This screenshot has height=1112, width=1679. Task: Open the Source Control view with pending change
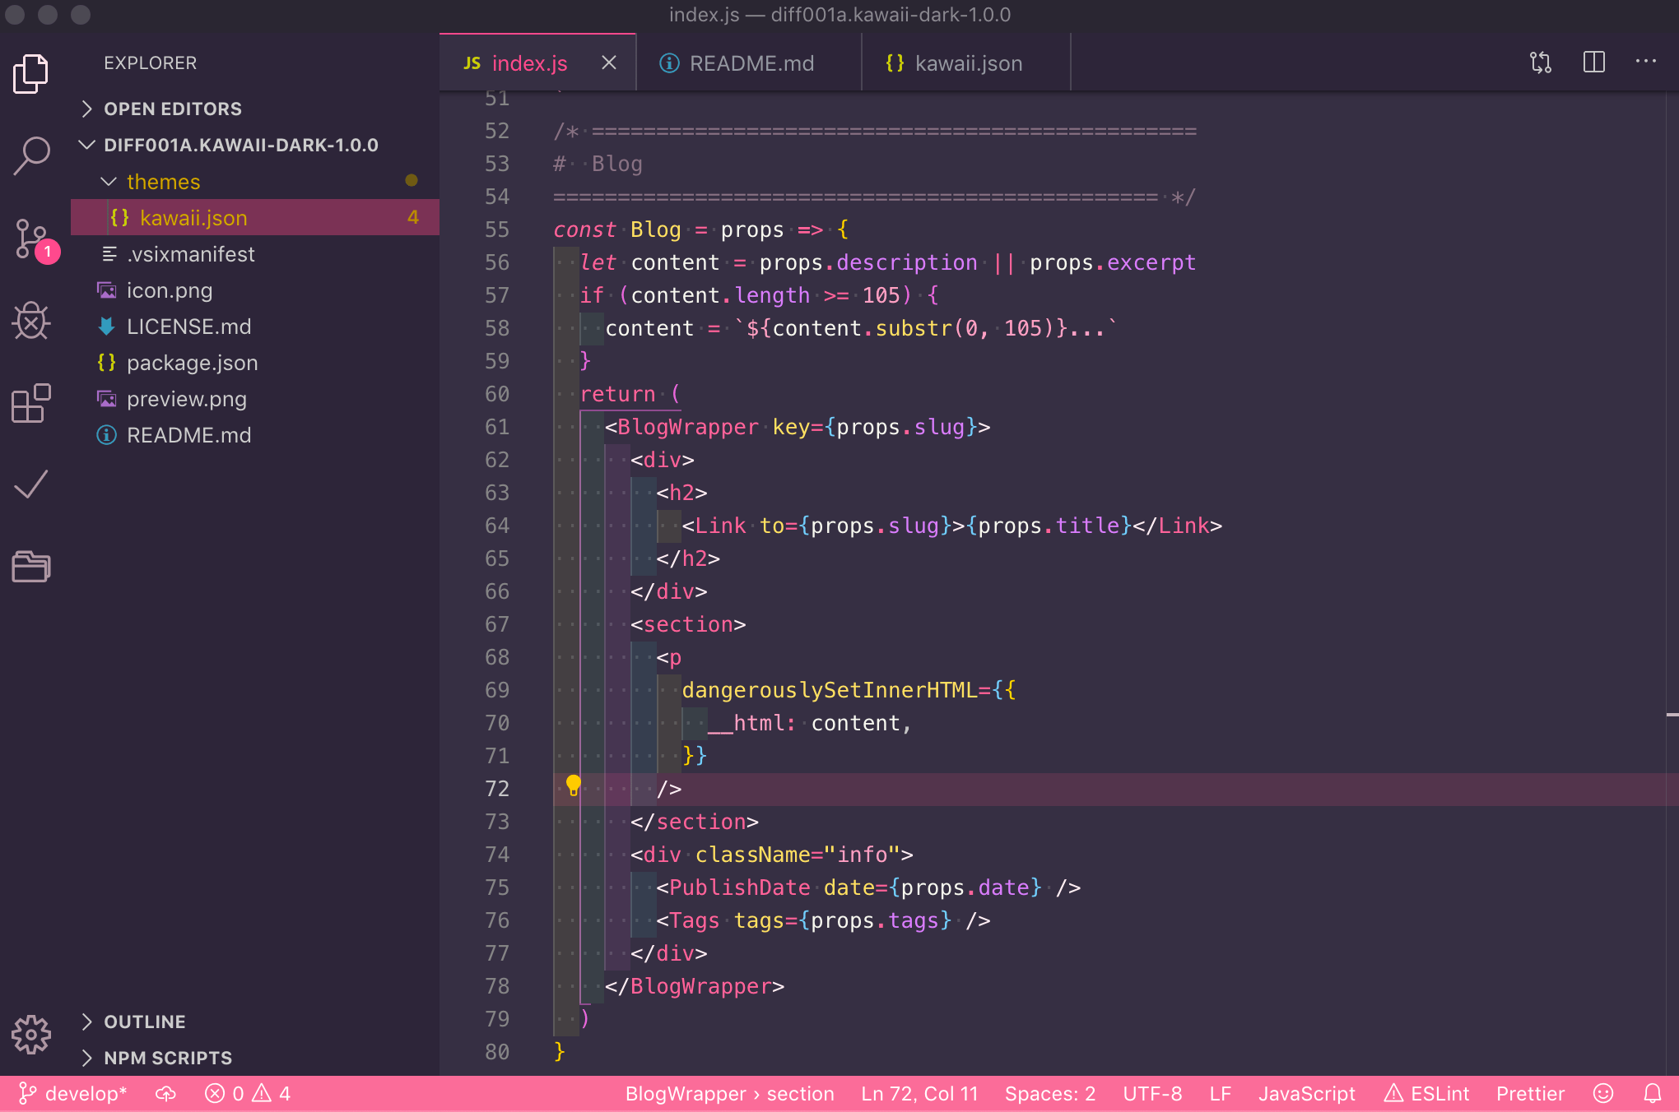pyautogui.click(x=31, y=239)
